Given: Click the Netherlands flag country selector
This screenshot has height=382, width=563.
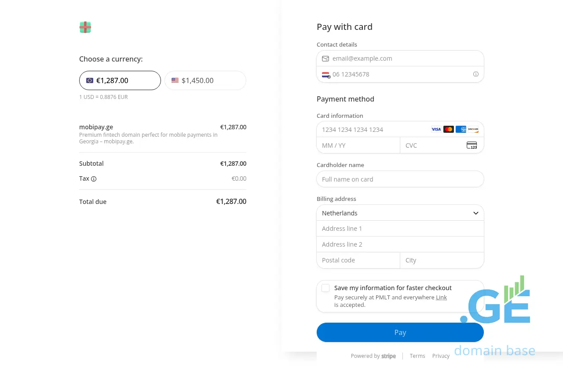Looking at the screenshot, I should 325,75.
